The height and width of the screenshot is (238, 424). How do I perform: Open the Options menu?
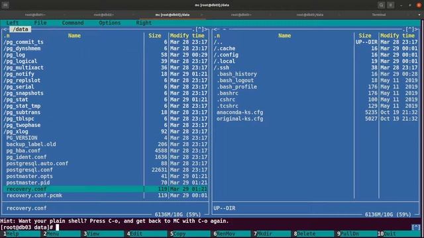[x=110, y=23]
